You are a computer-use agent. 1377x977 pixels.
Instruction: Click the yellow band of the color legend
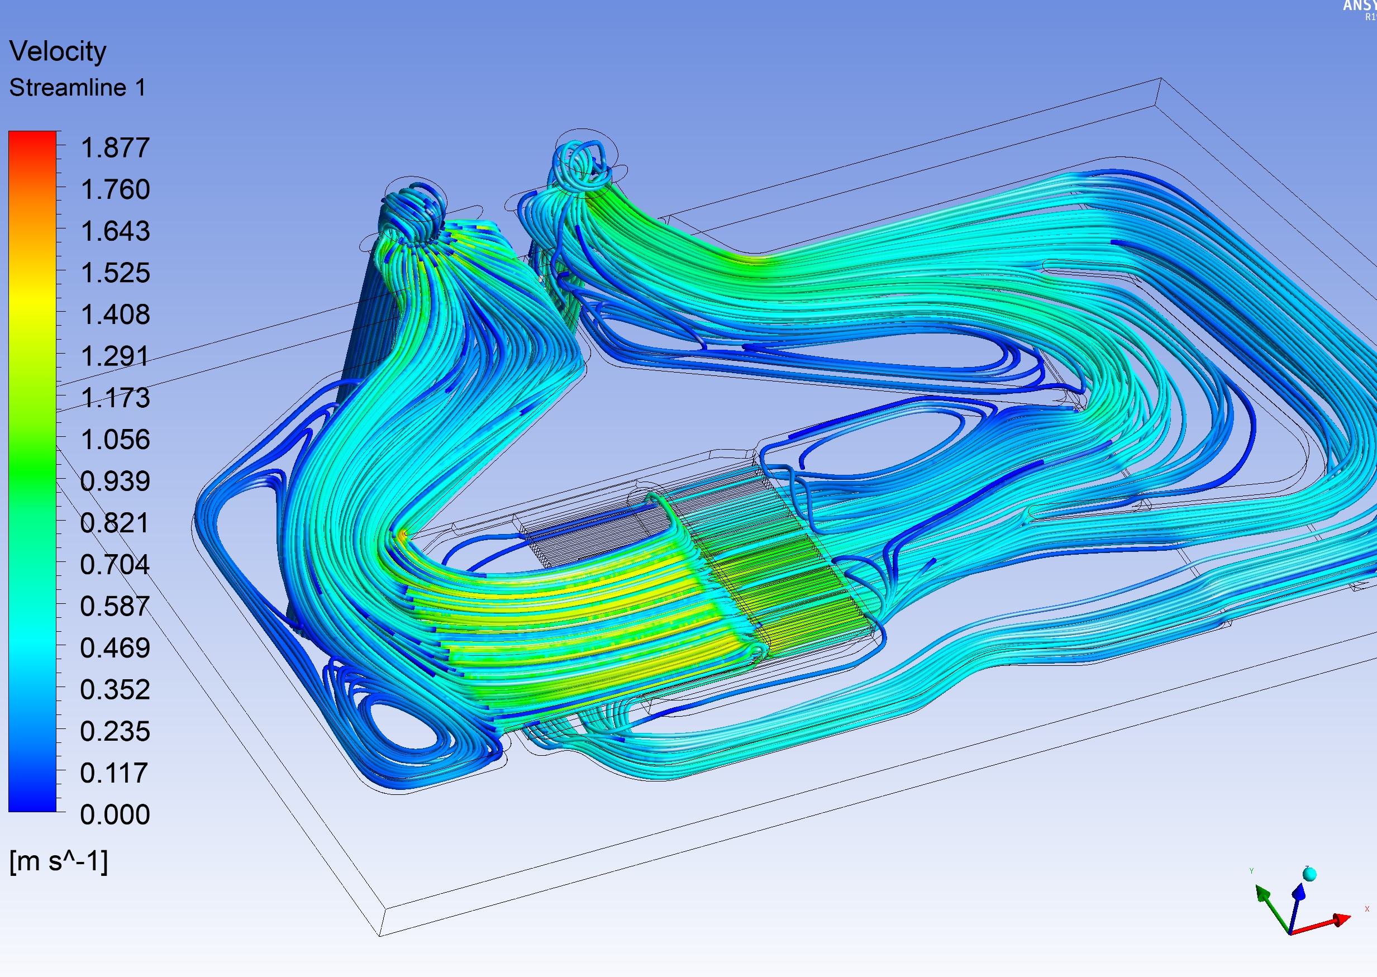coord(32,301)
